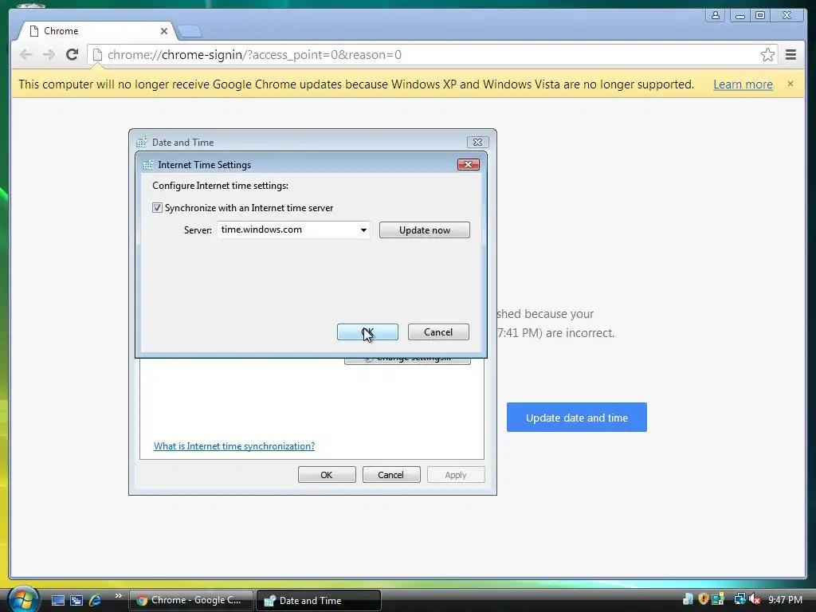
Task: Open the security shield tray icon
Action: click(703, 599)
